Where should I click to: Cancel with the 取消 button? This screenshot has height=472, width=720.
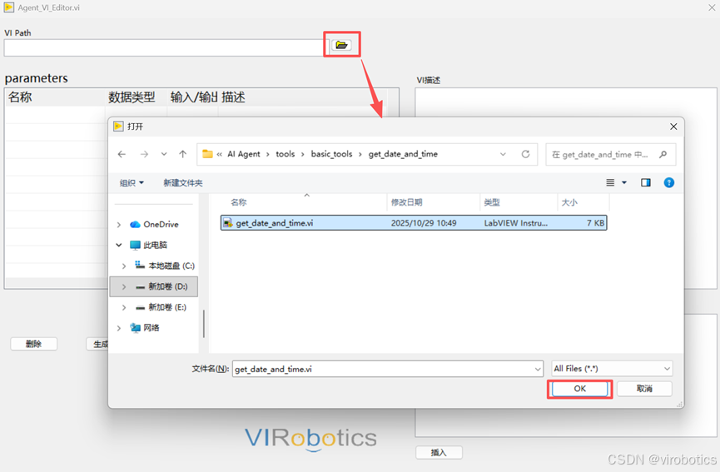click(644, 389)
